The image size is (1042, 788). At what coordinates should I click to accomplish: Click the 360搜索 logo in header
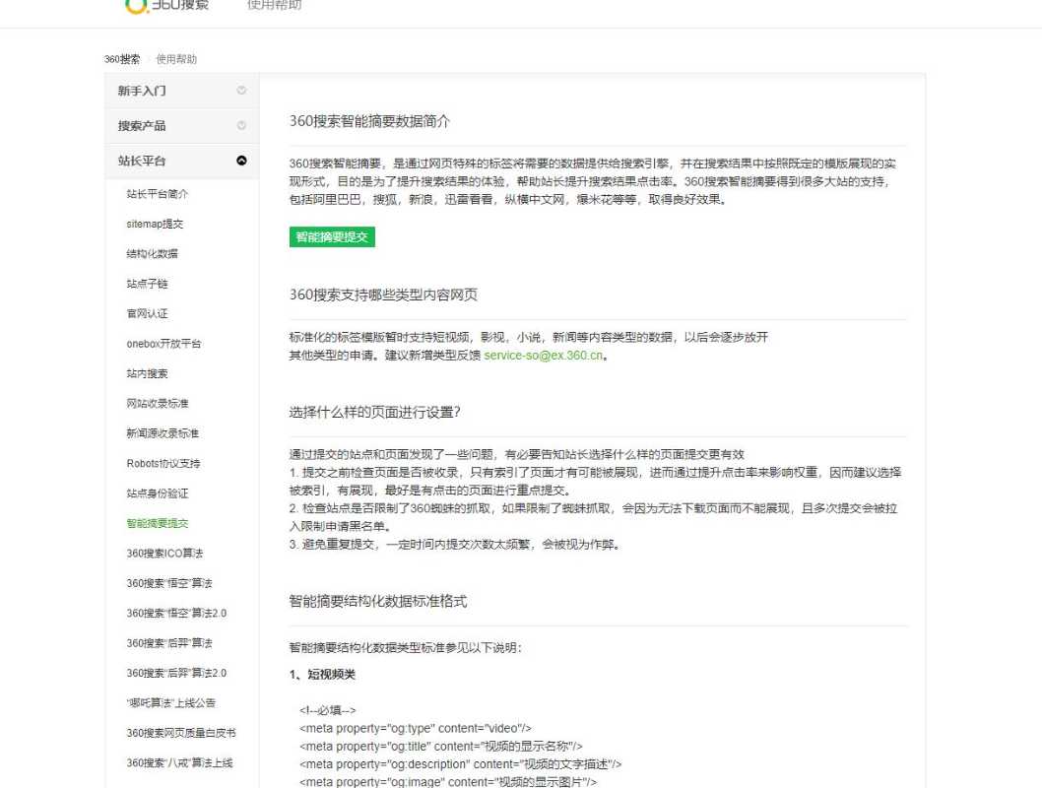[x=166, y=5]
